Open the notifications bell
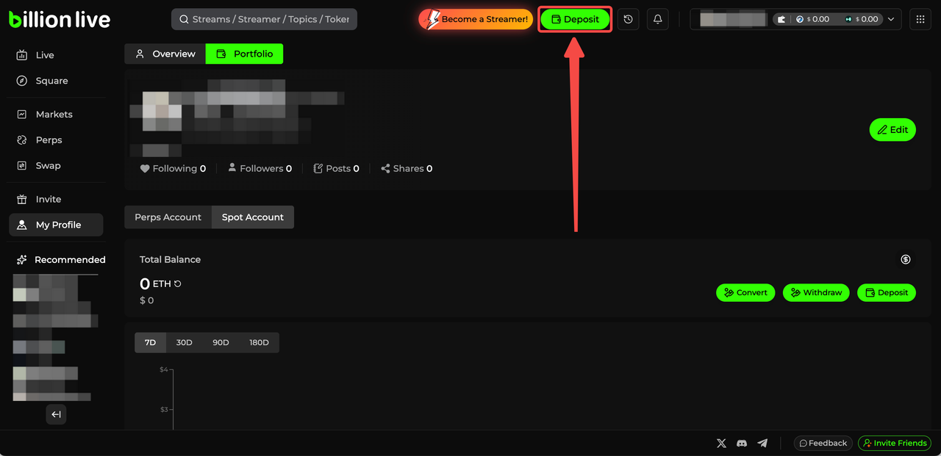This screenshot has width=941, height=456. click(658, 19)
